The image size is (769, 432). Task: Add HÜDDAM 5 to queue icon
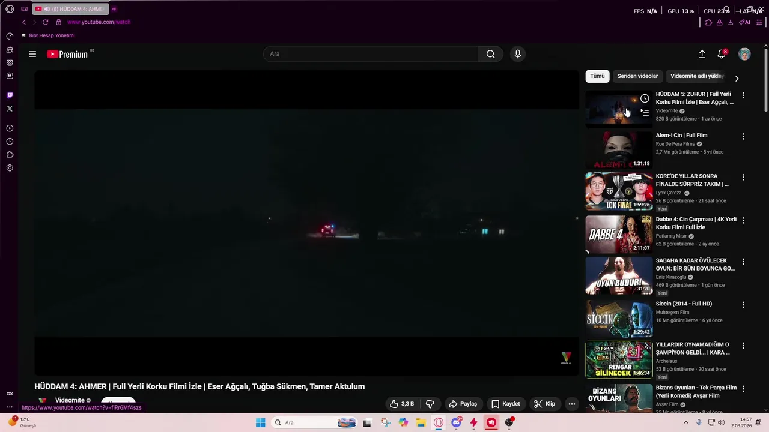[645, 112]
